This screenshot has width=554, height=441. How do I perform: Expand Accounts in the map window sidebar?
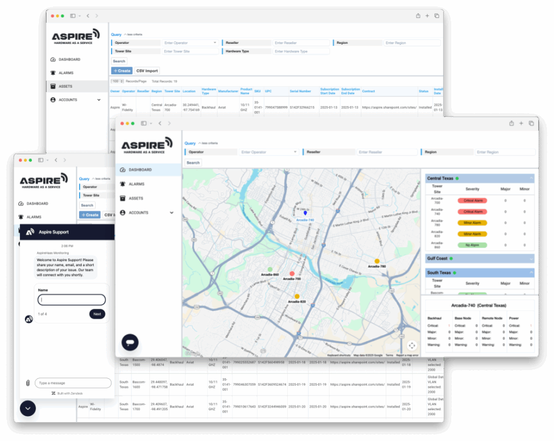[x=172, y=213]
